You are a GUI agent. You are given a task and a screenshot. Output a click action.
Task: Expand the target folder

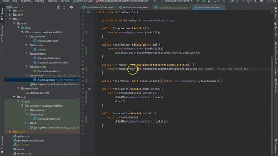(10, 132)
